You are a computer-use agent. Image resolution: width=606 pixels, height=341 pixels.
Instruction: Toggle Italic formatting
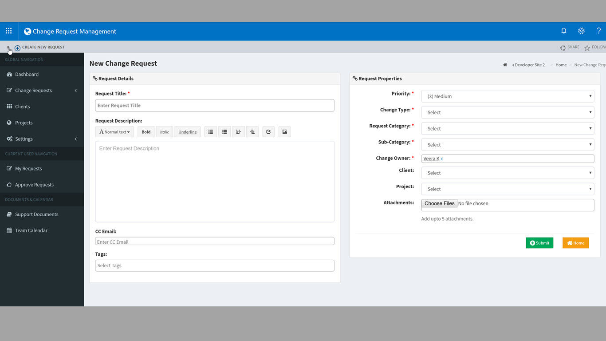tap(165, 132)
